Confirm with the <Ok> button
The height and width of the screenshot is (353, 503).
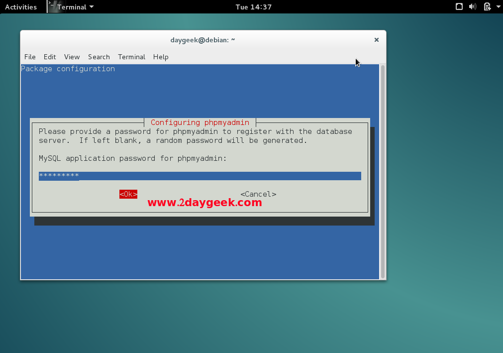click(x=128, y=194)
